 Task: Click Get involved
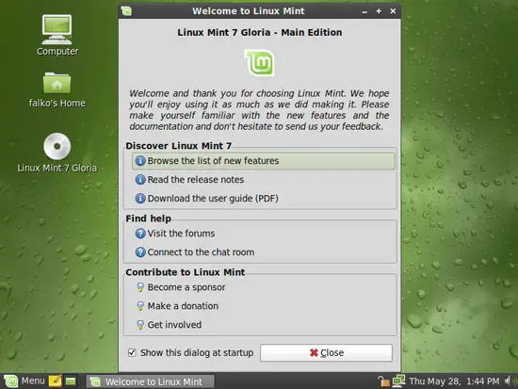click(x=263, y=325)
